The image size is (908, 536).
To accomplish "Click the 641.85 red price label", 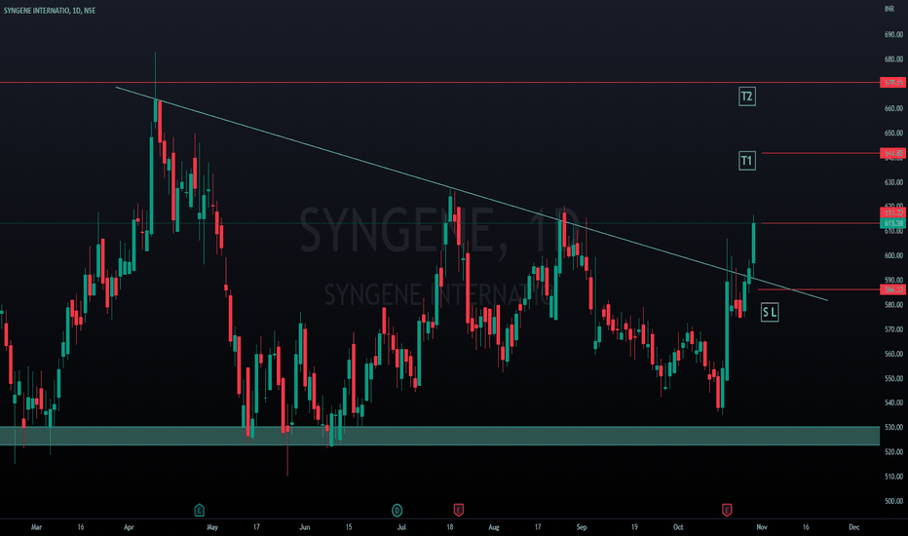I will tap(892, 153).
